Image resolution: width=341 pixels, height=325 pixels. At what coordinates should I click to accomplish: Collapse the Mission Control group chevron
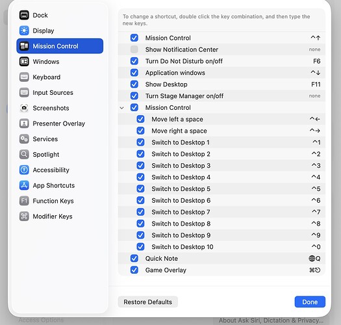click(x=122, y=108)
